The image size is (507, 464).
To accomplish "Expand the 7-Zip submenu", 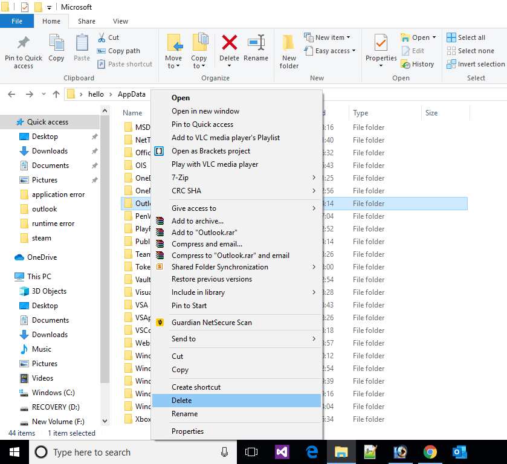I will click(314, 178).
